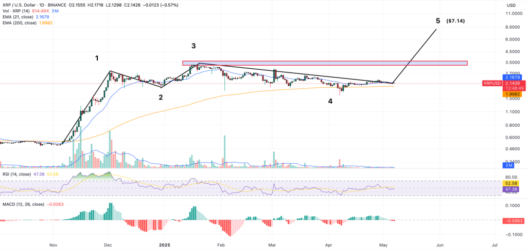Screen dimensions: 527x250
Task: Select the wave 4 text annotation
Action: (x=330, y=101)
